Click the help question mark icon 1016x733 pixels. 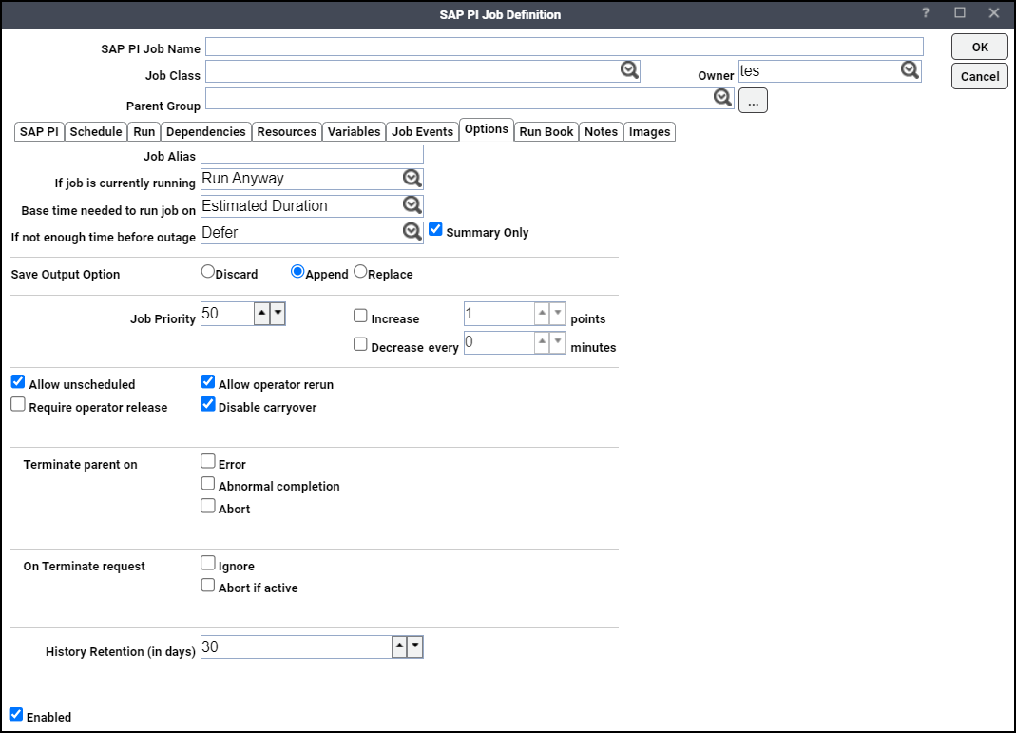pyautogui.click(x=926, y=13)
